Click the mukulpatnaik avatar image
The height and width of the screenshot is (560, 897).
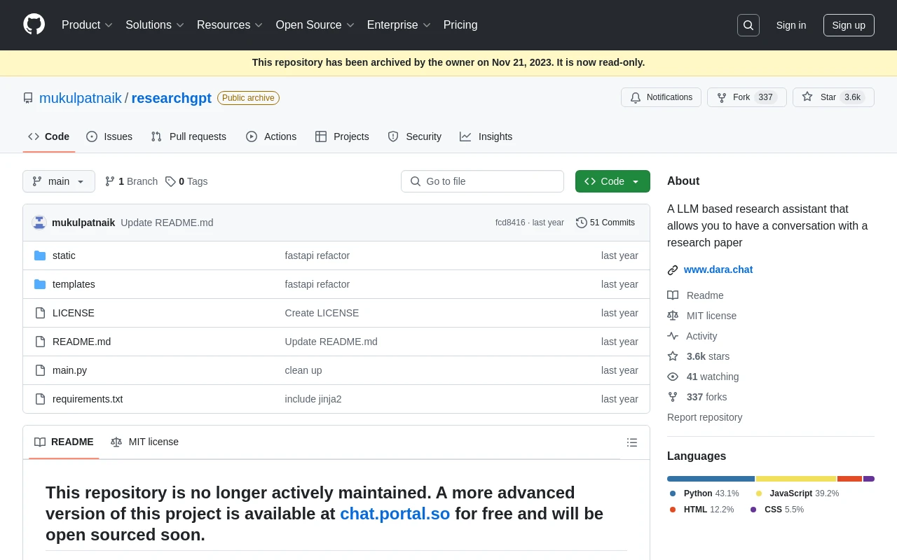pos(39,223)
